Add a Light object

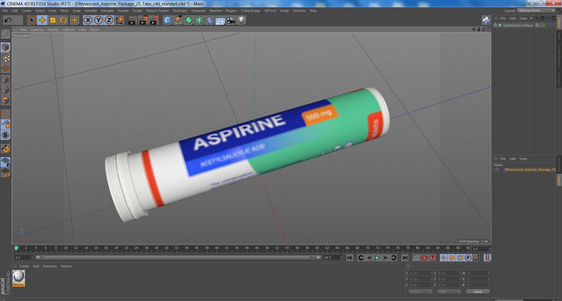tap(241, 20)
